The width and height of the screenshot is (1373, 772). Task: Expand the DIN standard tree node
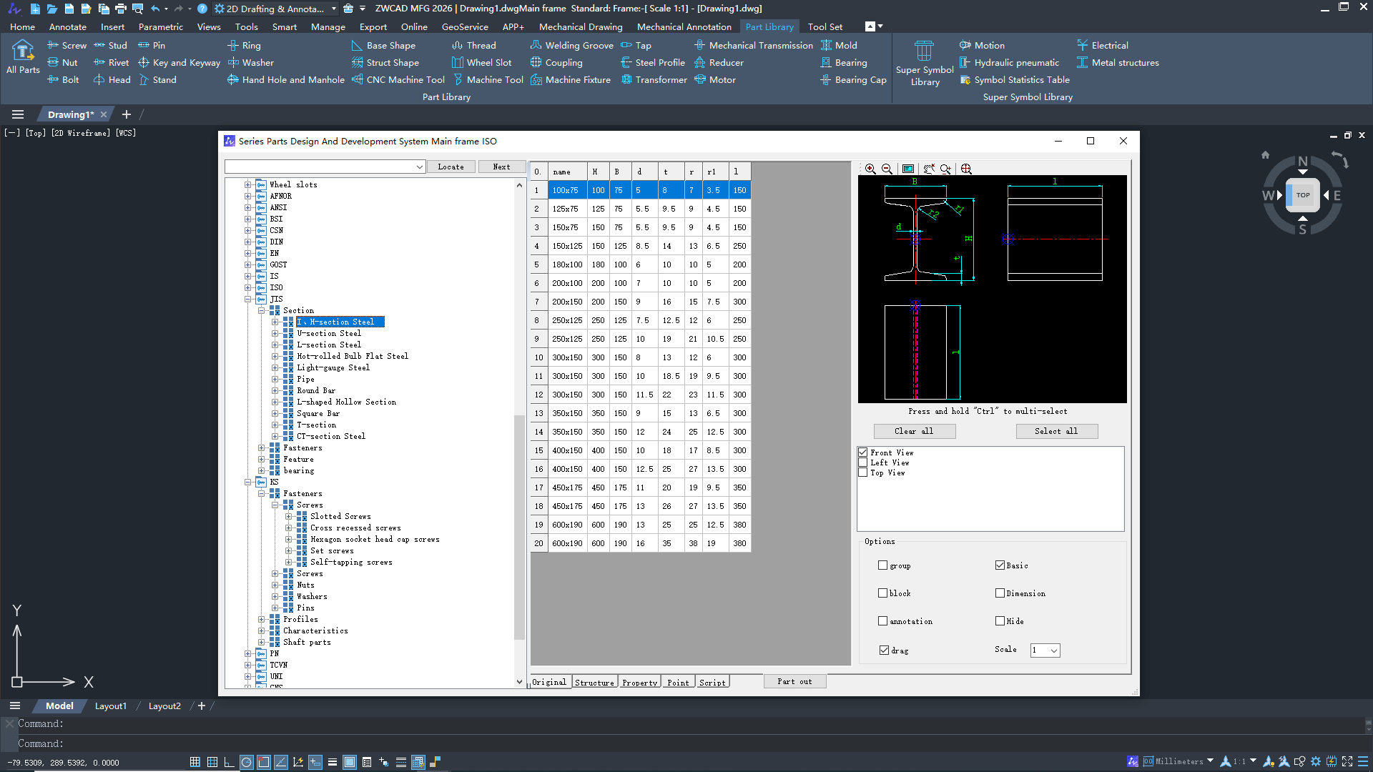[x=247, y=242]
